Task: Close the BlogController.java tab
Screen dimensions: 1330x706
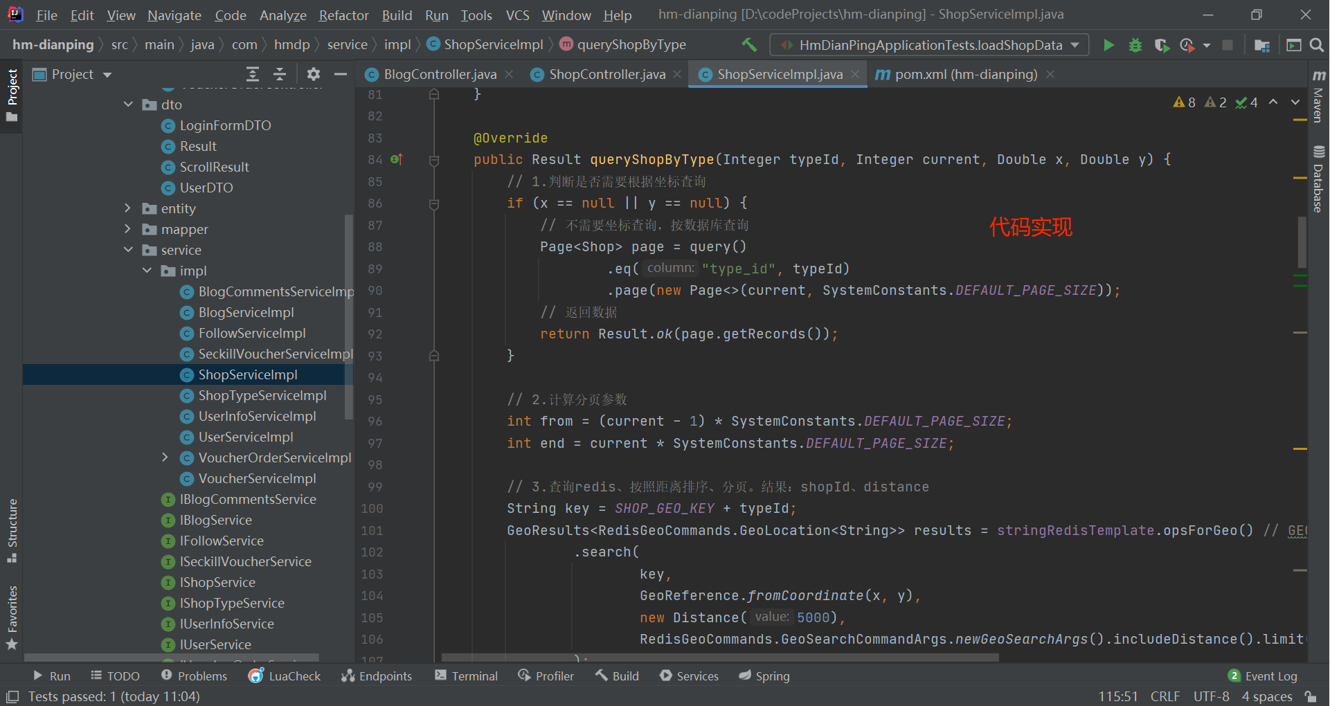Action: (x=510, y=74)
